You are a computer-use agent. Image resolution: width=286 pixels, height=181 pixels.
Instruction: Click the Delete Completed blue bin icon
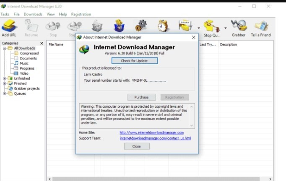coord(119,26)
